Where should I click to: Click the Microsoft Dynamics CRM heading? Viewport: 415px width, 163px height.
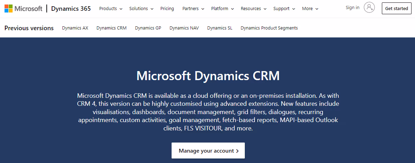click(208, 76)
